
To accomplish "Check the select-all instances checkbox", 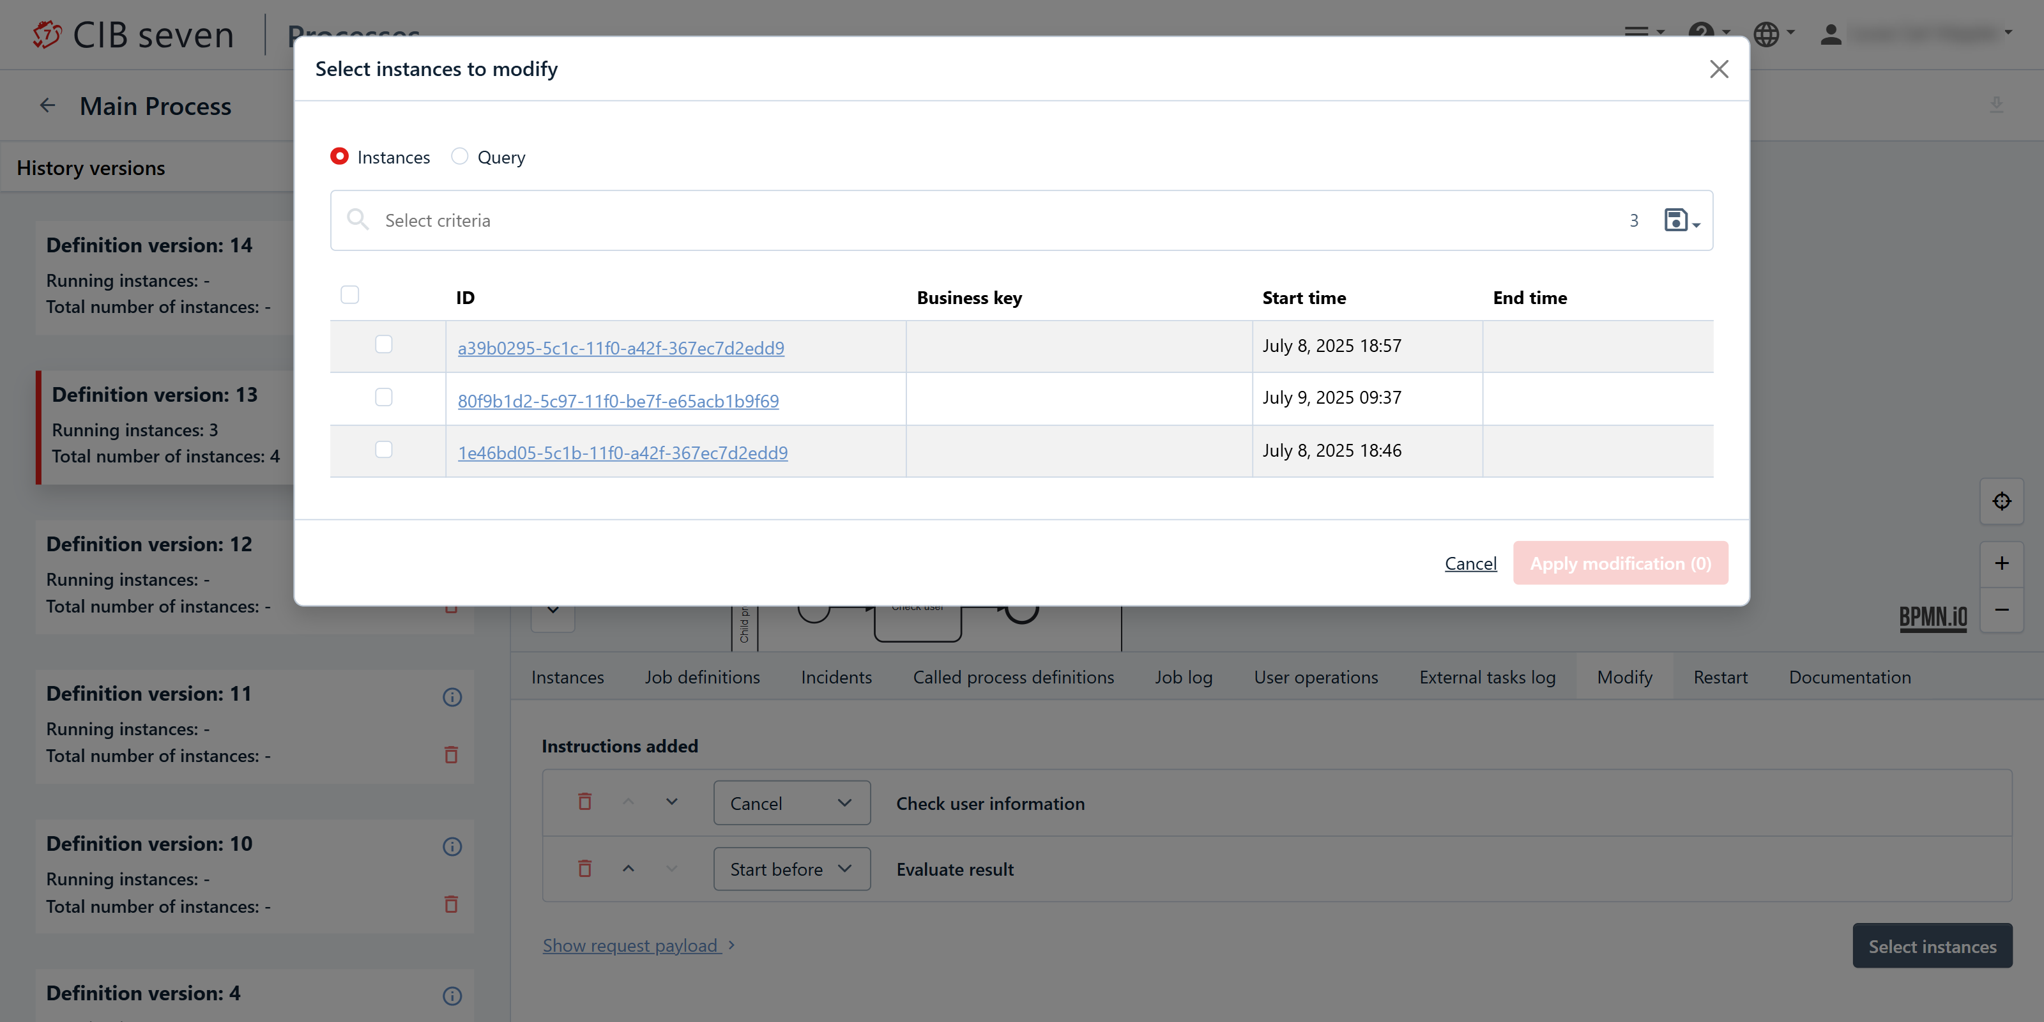I will (x=350, y=295).
